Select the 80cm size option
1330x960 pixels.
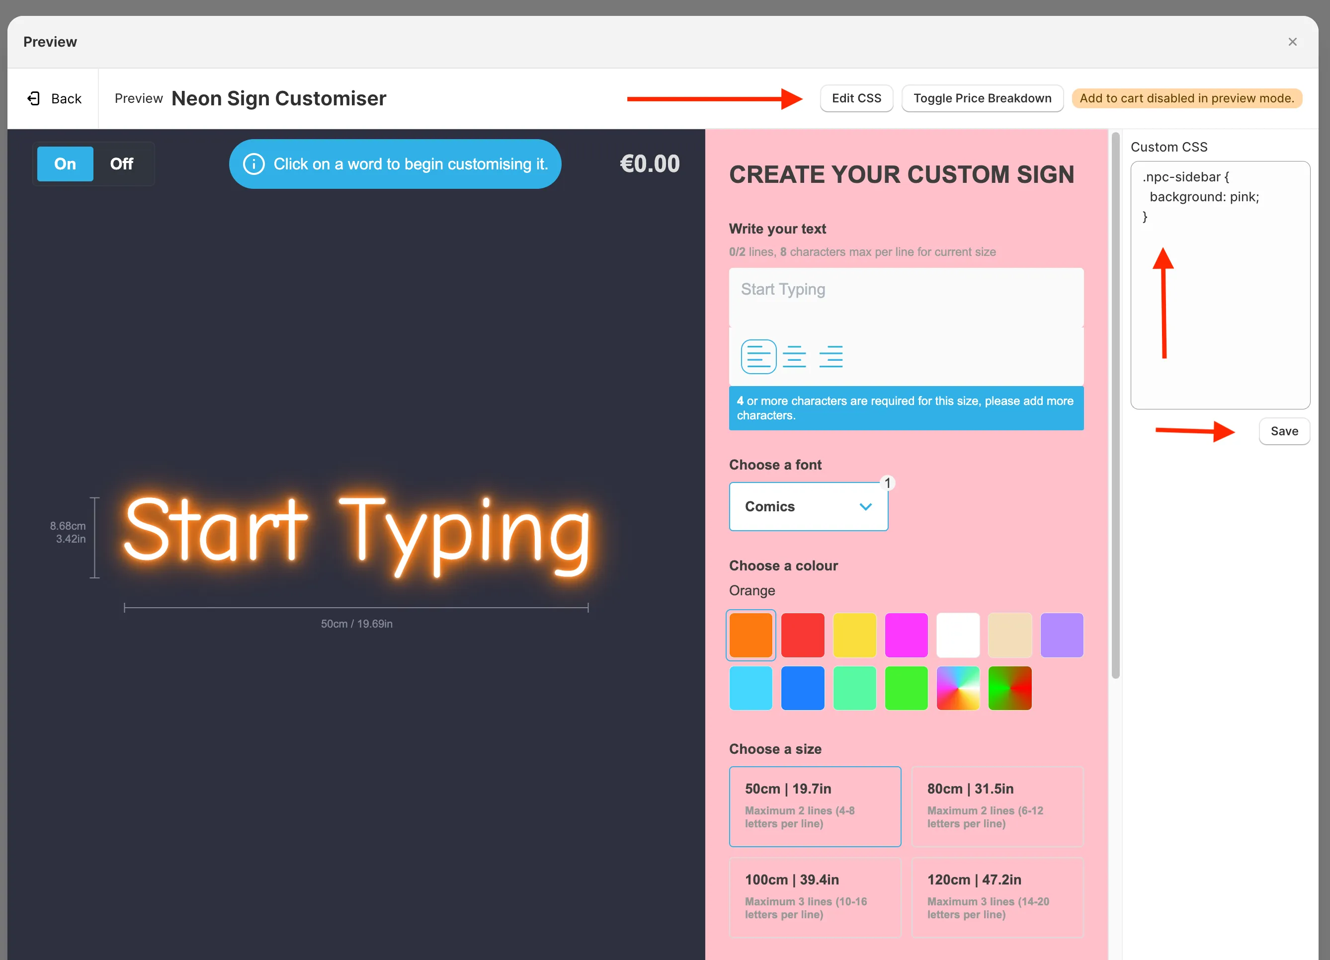997,806
